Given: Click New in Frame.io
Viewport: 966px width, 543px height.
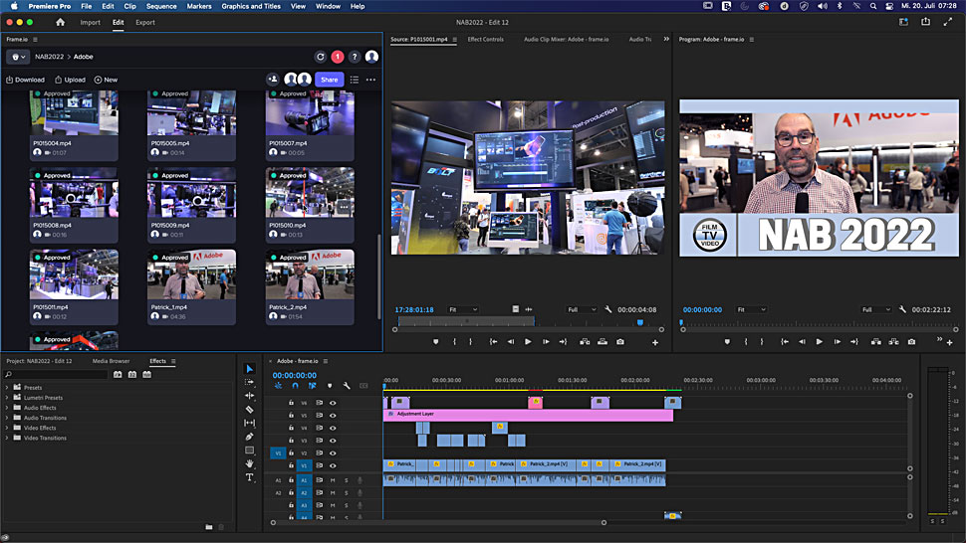Looking at the screenshot, I should tap(106, 80).
